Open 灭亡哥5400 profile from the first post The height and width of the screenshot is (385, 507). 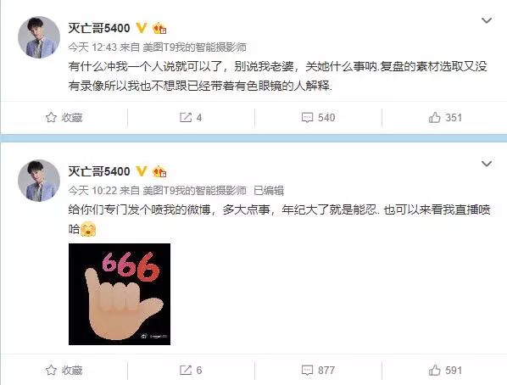tap(99, 28)
